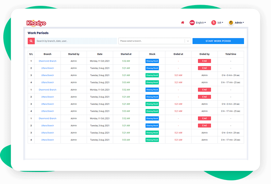Screen dimensions: 271x184
Task: Open Dhanmondi Branch link in the first row
Action: pos(48,61)
